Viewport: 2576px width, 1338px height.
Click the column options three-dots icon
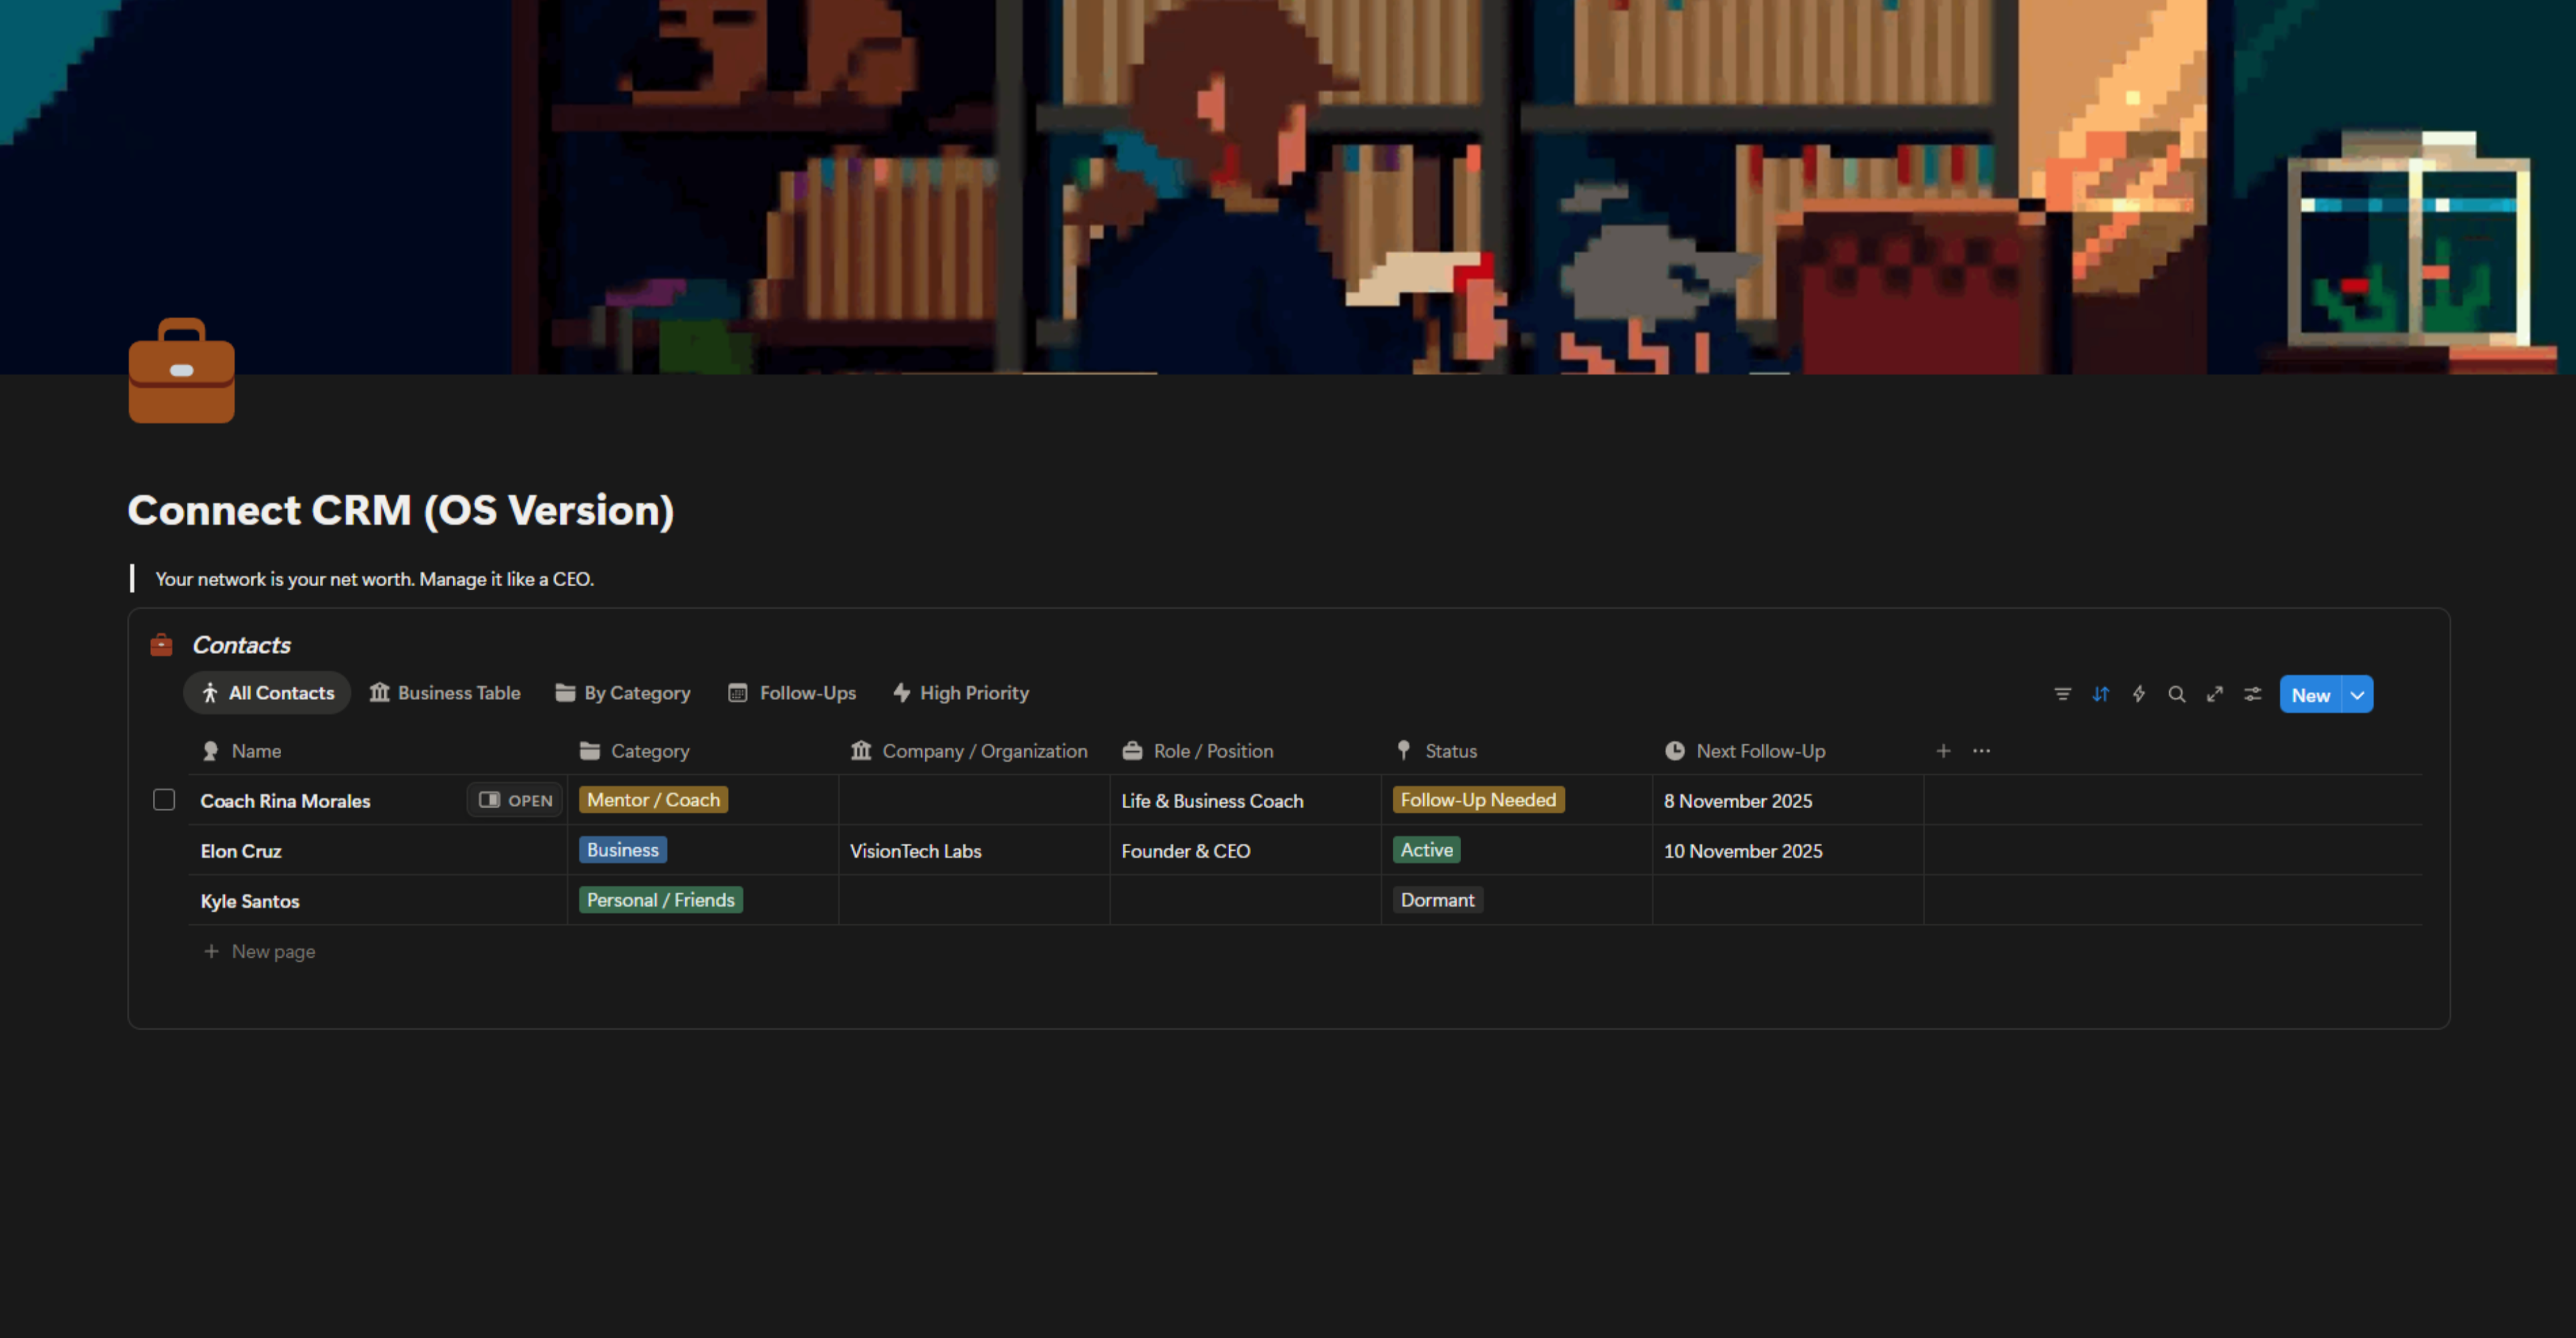pos(1981,751)
